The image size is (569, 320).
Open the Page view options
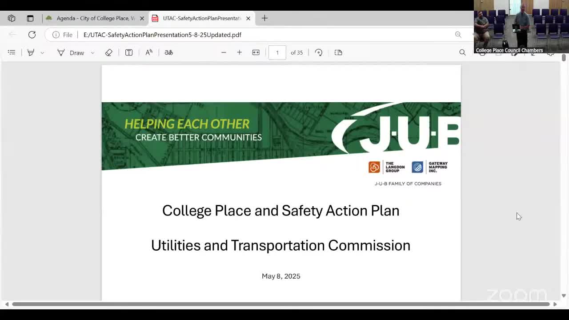(x=338, y=52)
